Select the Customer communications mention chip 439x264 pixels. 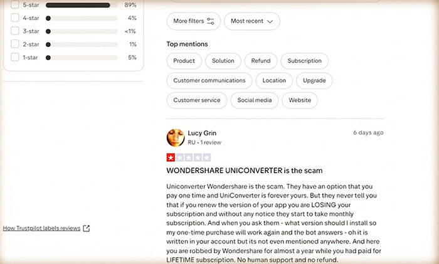tap(209, 81)
